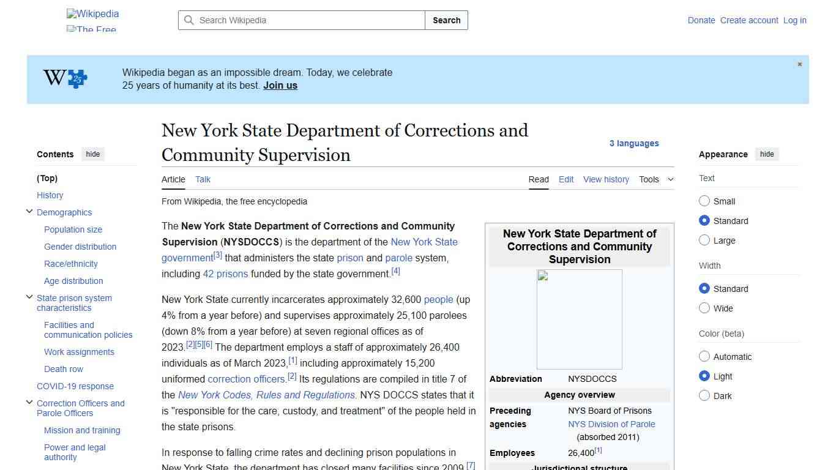Image resolution: width=836 pixels, height=470 pixels.
Task: Hide the Contents sidebar
Action: (92, 154)
